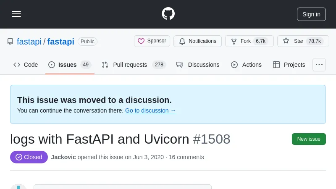Click the heart icon on Sponsor
The width and height of the screenshot is (336, 189).
(141, 41)
